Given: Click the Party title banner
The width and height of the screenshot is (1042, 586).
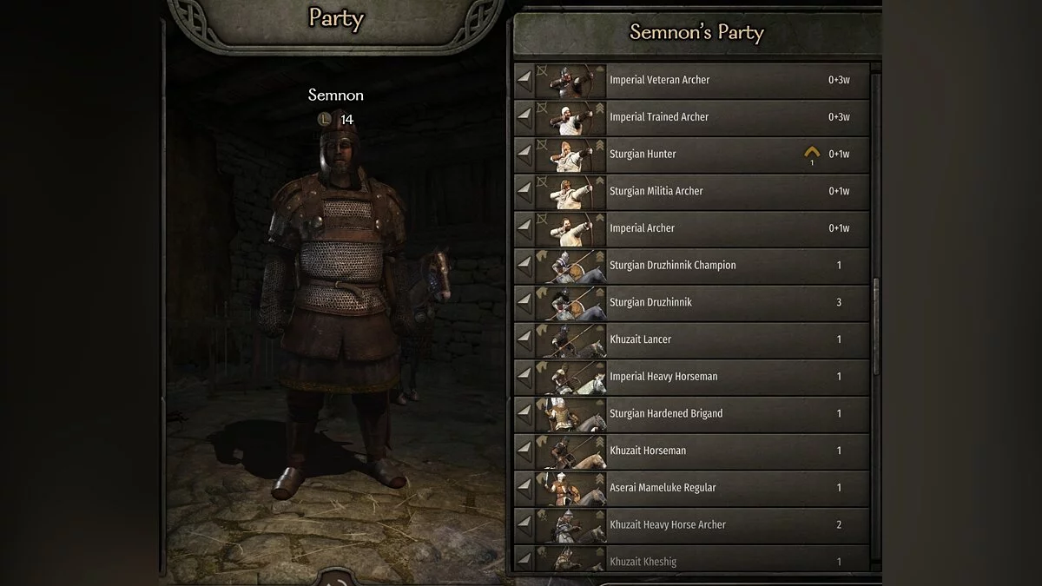Looking at the screenshot, I should click(x=335, y=19).
